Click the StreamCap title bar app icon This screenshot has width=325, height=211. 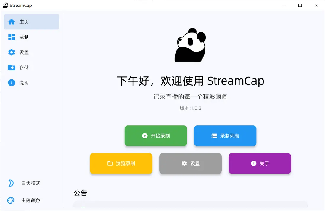click(6, 5)
